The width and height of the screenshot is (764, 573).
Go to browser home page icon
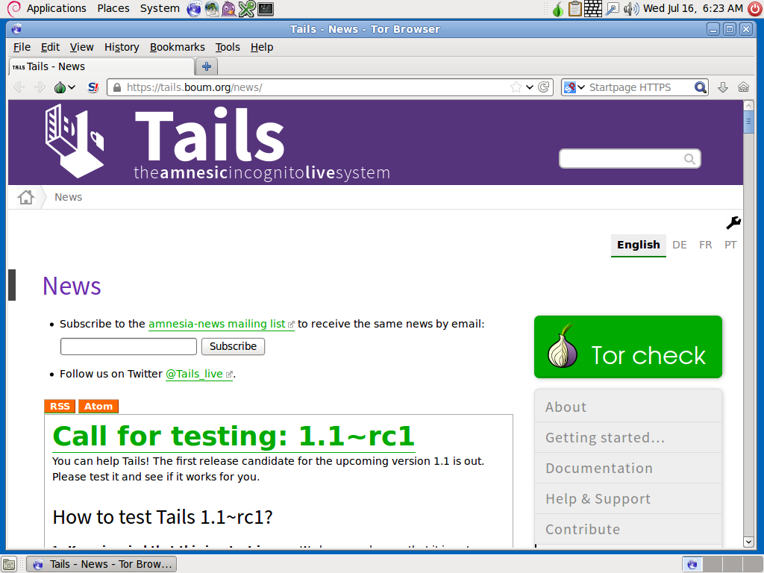coord(744,87)
